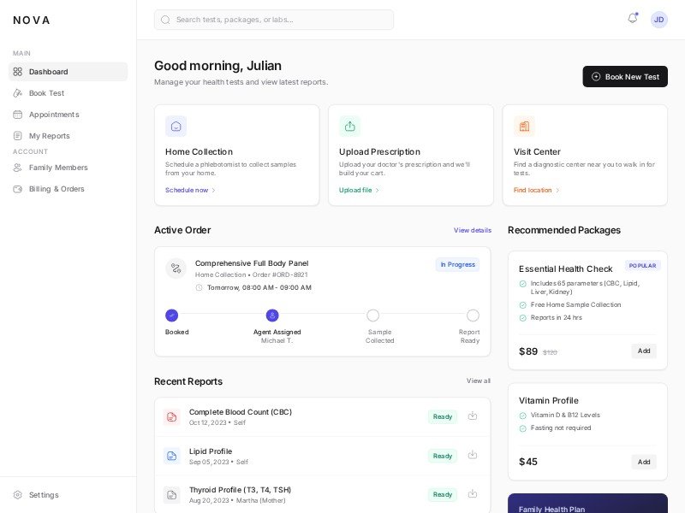Click the Home Collection card icon
This screenshot has width=685, height=513.
pyautogui.click(x=176, y=127)
